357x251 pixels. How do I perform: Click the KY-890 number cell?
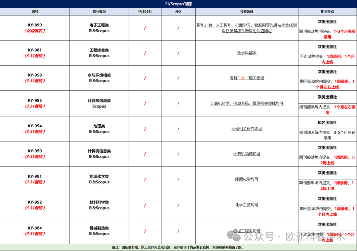point(35,28)
